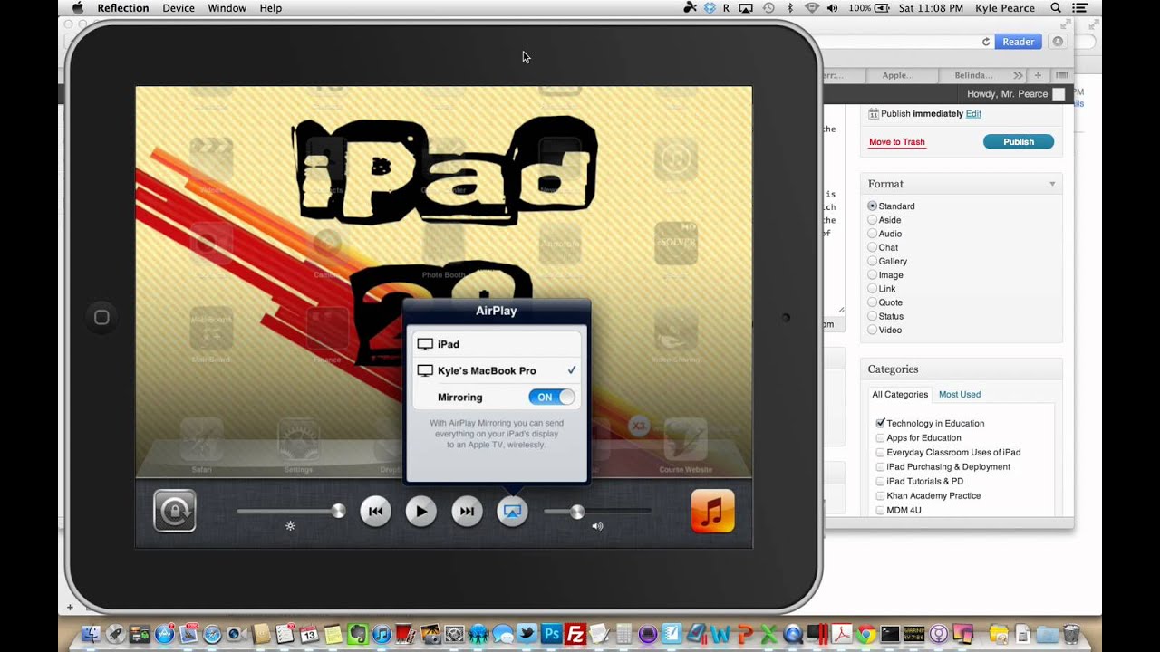Select the Gallery format
1160x652 pixels.
[872, 261]
